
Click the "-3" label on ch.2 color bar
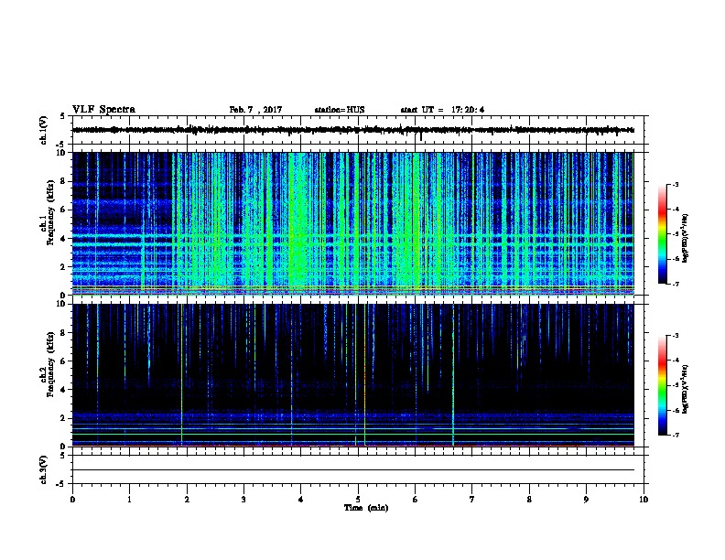[675, 336]
